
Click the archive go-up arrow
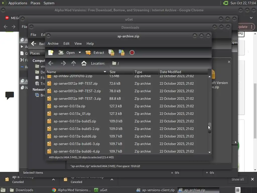pyautogui.click(x=74, y=63)
